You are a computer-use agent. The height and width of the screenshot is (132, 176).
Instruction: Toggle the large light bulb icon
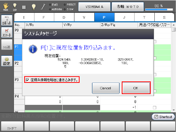(34, 7)
